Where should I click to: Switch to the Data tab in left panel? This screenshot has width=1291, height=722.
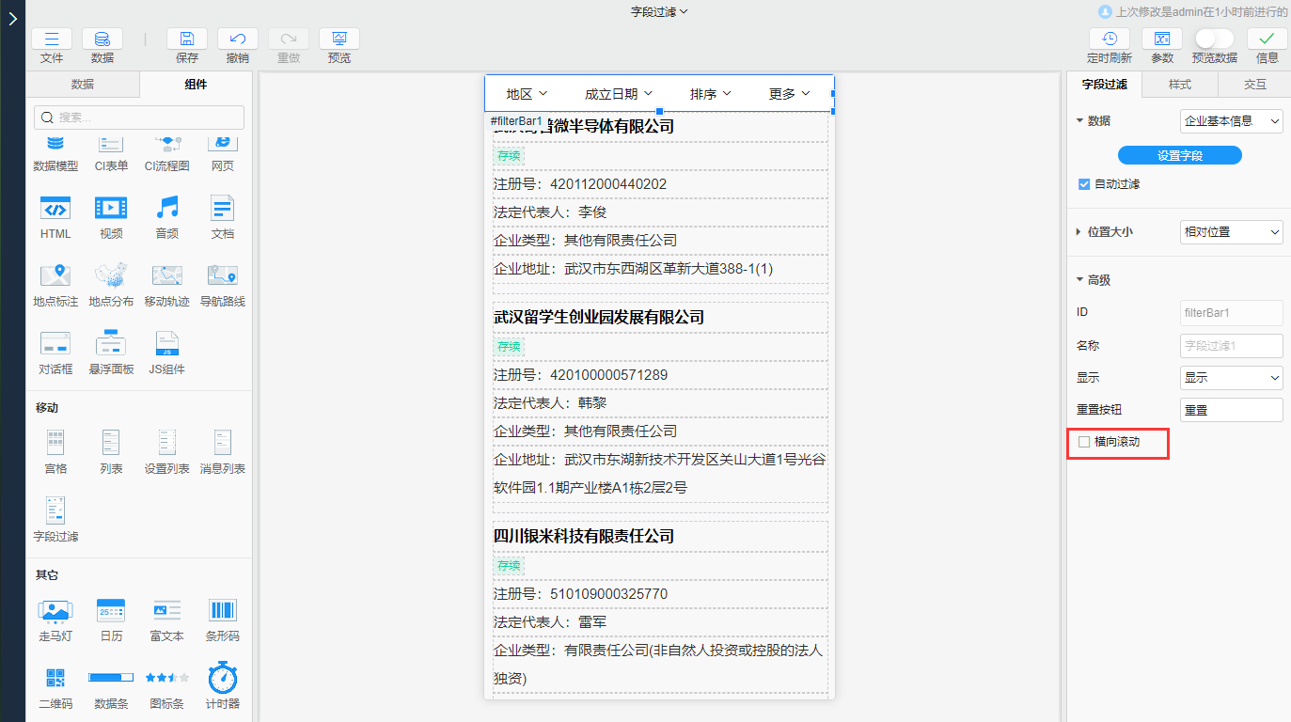(x=83, y=85)
